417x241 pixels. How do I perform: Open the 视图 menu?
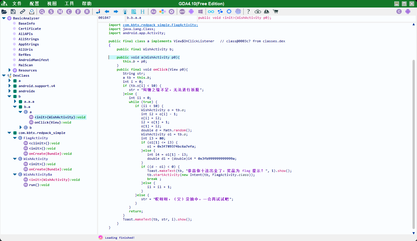coord(52,4)
